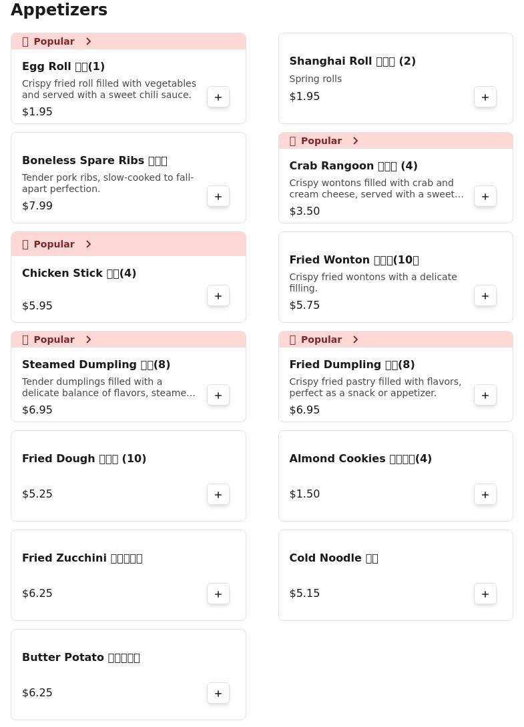Open Popular banner above Fried Dumpling
This screenshot has width=524, height=727.
click(395, 339)
